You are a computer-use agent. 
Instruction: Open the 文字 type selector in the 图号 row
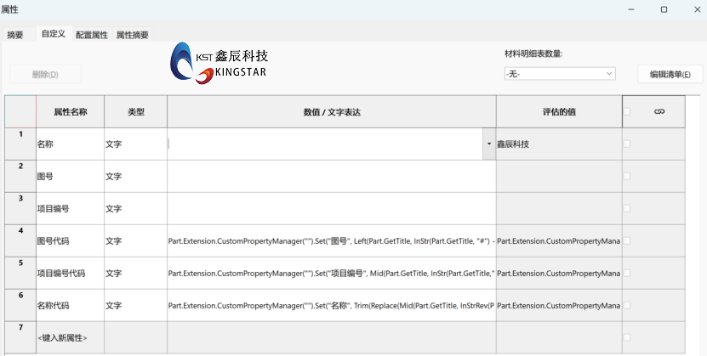click(x=134, y=177)
